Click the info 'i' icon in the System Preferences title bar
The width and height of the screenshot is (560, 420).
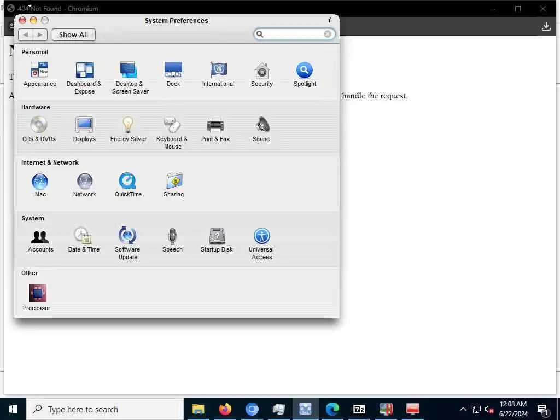click(329, 20)
